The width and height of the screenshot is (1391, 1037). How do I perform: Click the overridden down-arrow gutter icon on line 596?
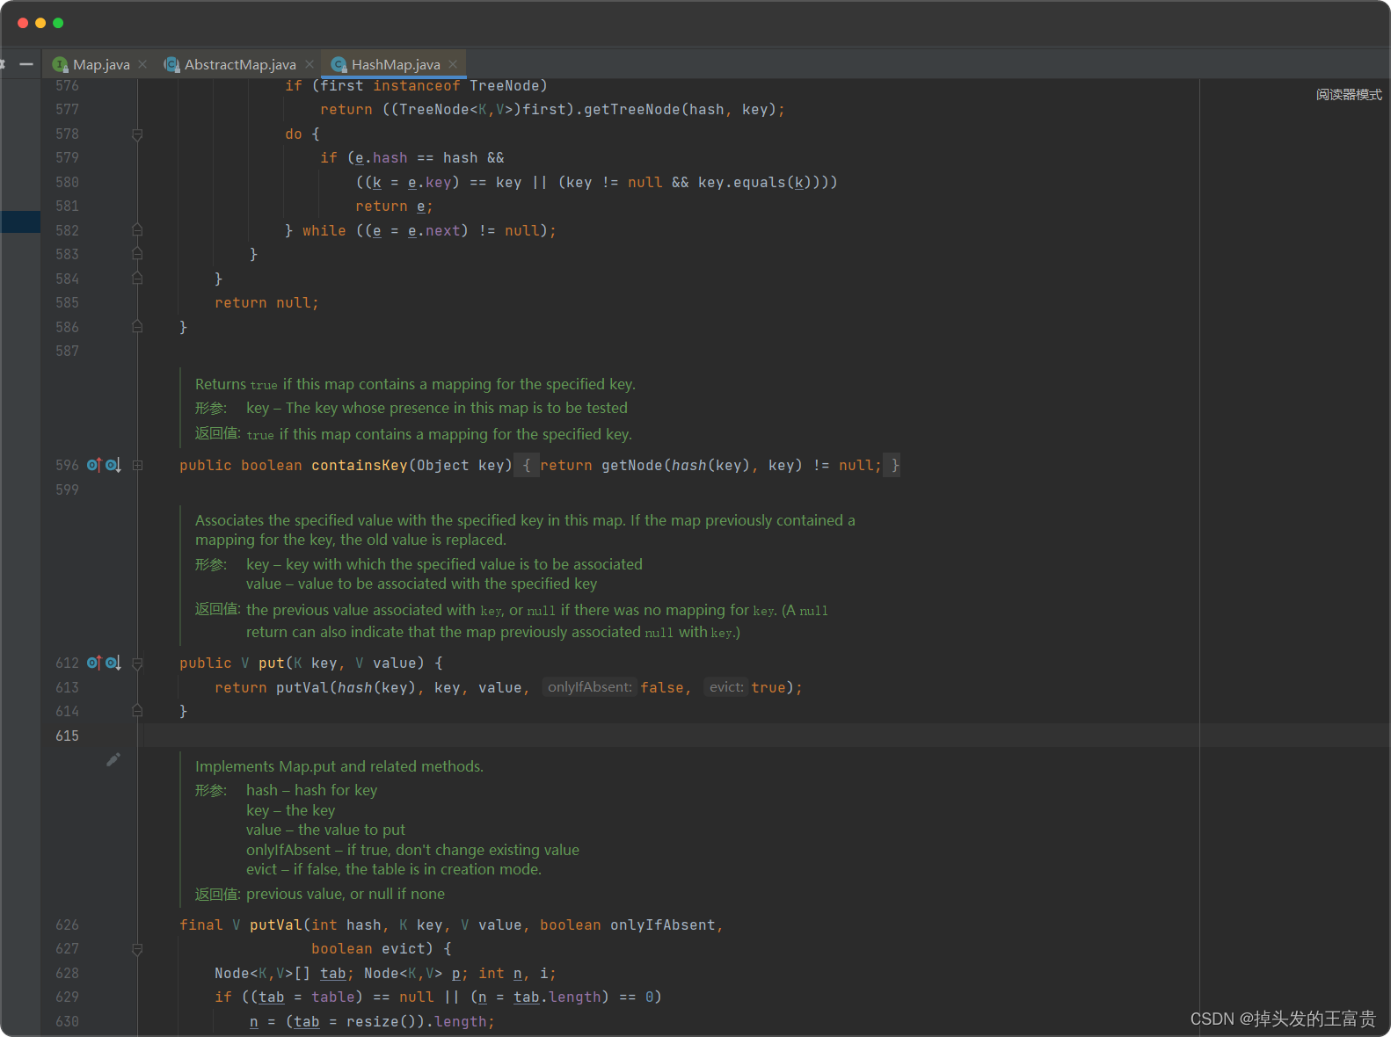click(x=113, y=465)
